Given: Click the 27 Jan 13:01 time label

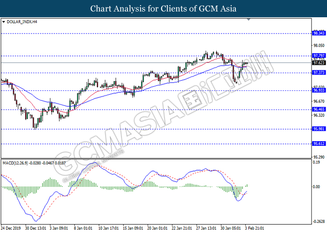Looking at the screenshot, I should tap(206, 228).
